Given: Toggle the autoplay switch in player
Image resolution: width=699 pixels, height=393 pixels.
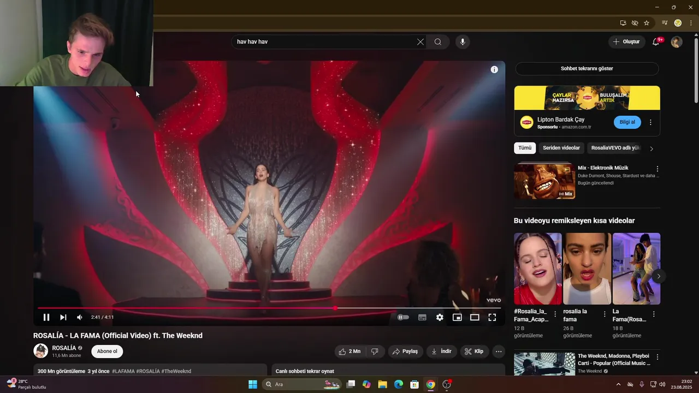Looking at the screenshot, I should (403, 317).
